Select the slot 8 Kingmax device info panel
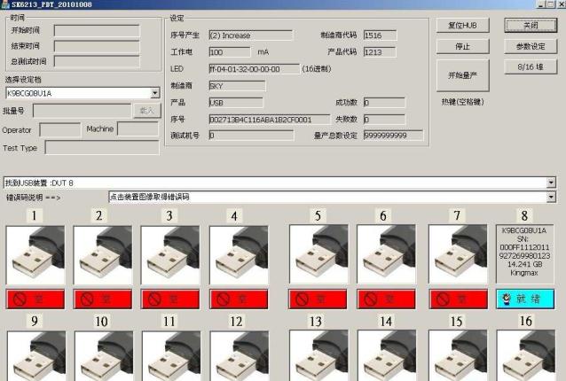 tap(524, 254)
